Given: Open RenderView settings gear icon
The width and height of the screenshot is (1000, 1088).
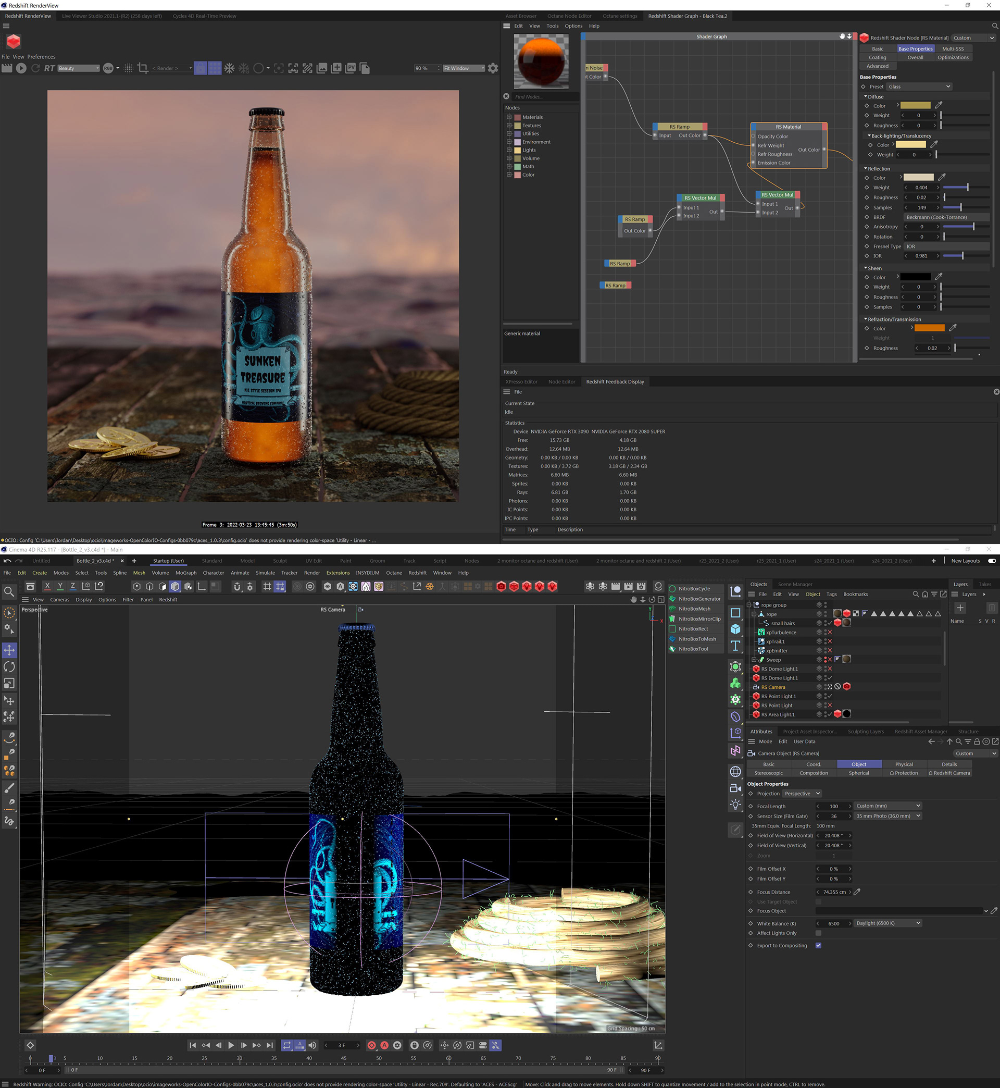Looking at the screenshot, I should [x=493, y=68].
